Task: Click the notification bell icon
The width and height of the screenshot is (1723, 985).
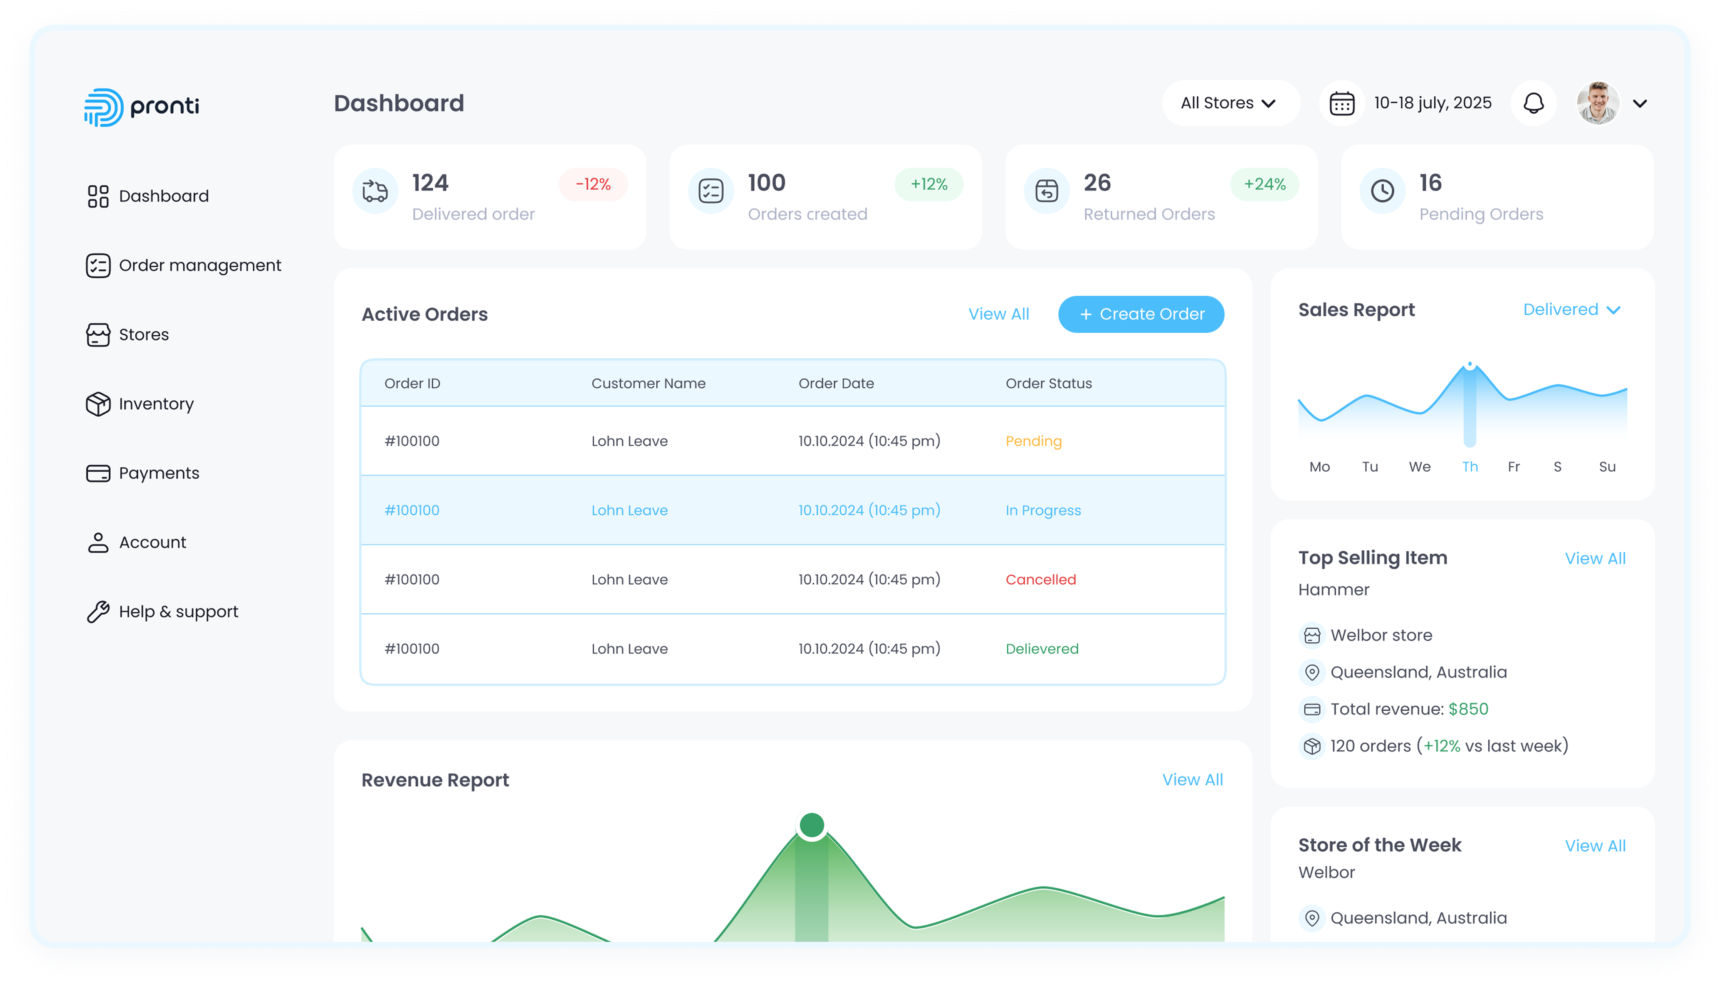Action: coord(1533,104)
